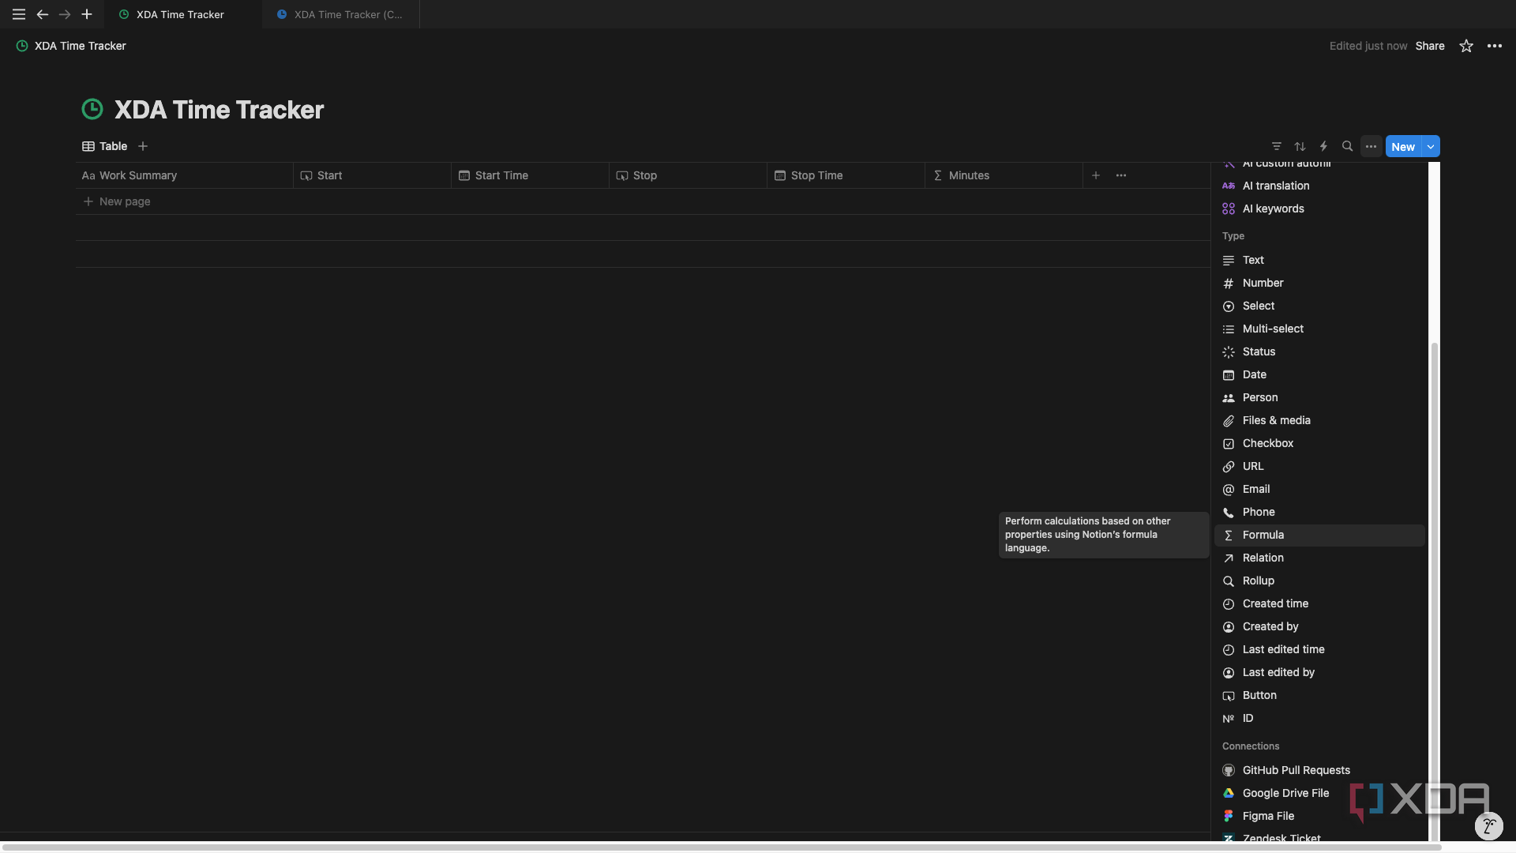The height and width of the screenshot is (853, 1516).
Task: Choose the Rollup property type
Action: click(x=1319, y=581)
